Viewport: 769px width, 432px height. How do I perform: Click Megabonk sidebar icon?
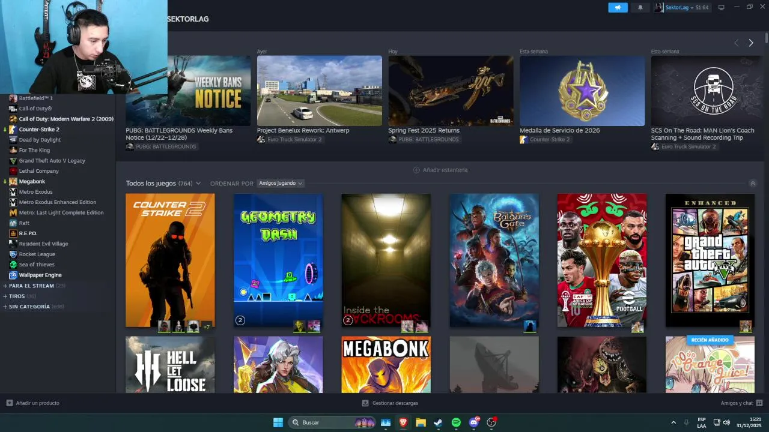click(13, 181)
